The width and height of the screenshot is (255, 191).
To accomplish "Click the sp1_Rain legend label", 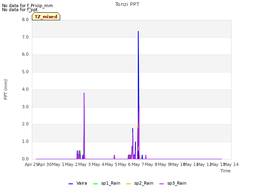I will tap(111, 183).
